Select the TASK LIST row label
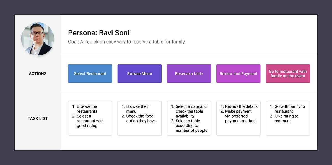 pos(38,118)
